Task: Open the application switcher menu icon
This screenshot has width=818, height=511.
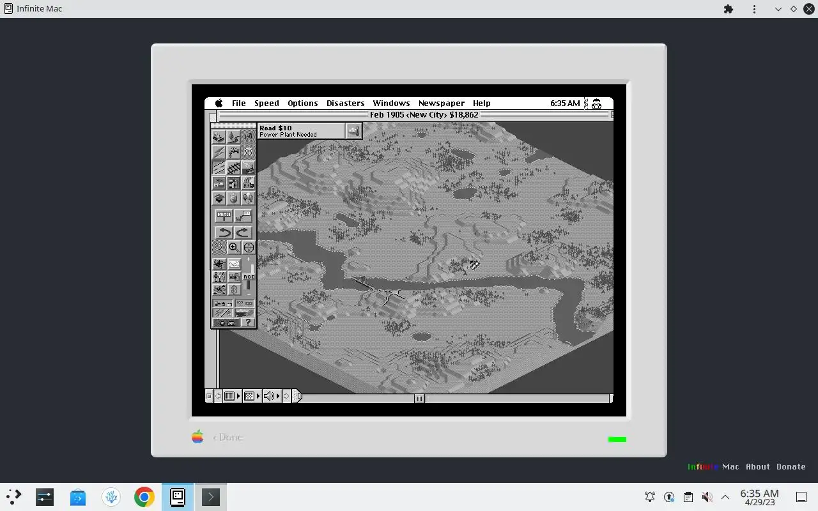Action: (x=597, y=103)
